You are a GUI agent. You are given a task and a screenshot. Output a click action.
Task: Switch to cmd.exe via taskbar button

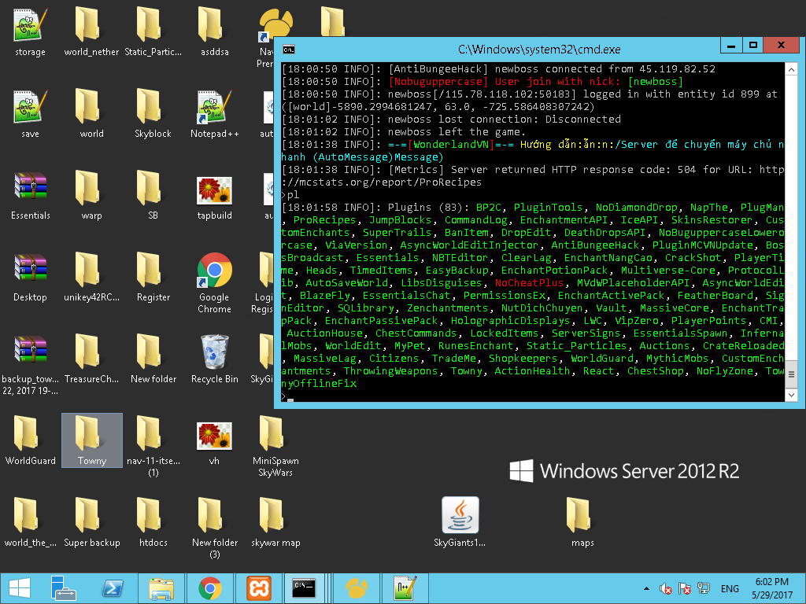[304, 587]
